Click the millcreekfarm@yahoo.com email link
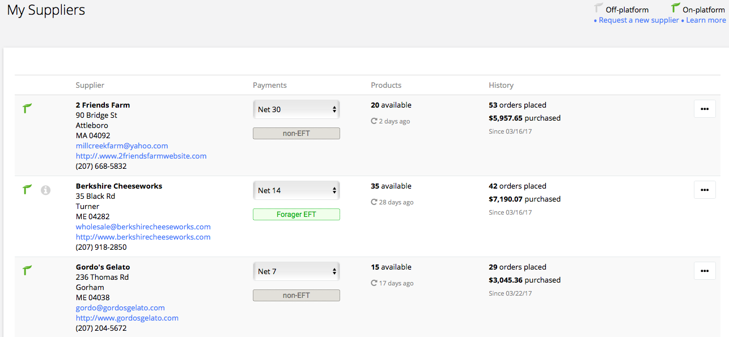Screen dimensions: 729x337 pyautogui.click(x=122, y=146)
